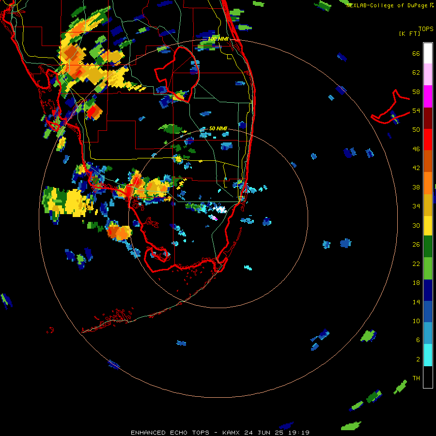
Task: Click the bright red 46-50 legend swatch
Action: point(428,140)
